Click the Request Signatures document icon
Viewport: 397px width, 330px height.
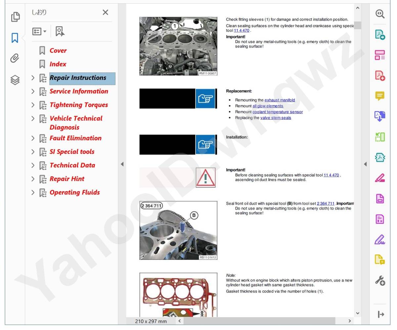coord(380,219)
